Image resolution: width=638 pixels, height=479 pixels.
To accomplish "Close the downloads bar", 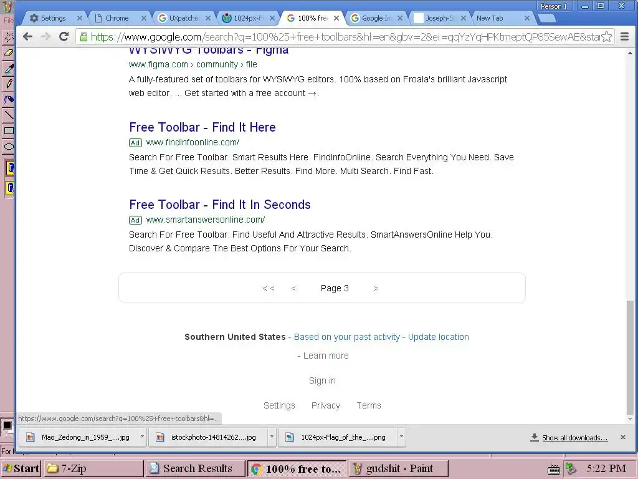I will (x=622, y=437).
